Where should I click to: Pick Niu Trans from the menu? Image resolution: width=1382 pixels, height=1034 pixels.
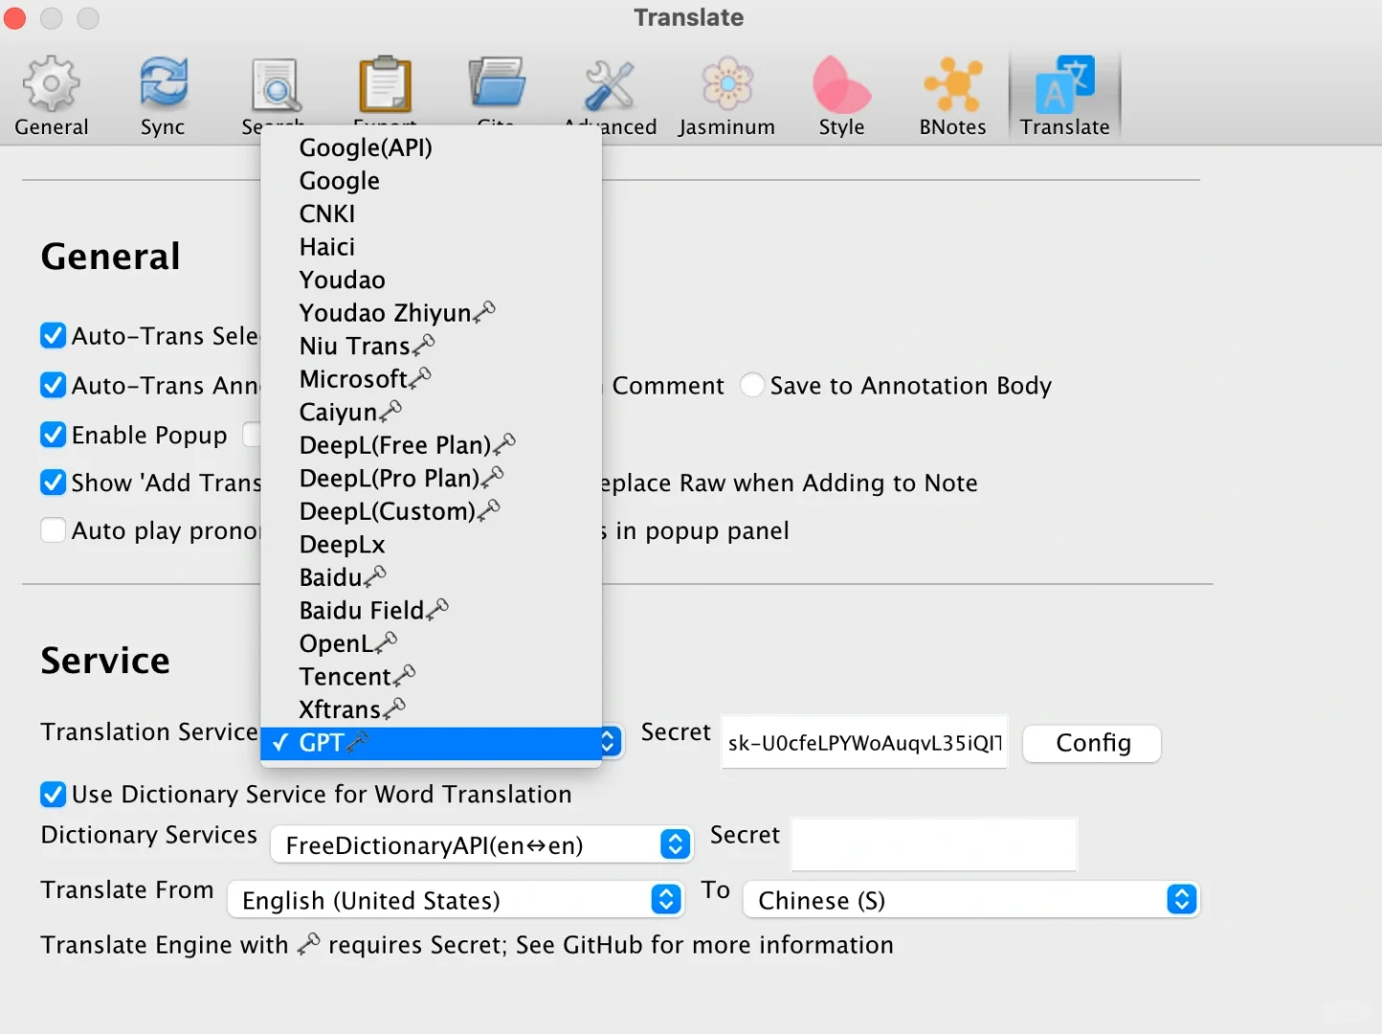(x=431, y=346)
